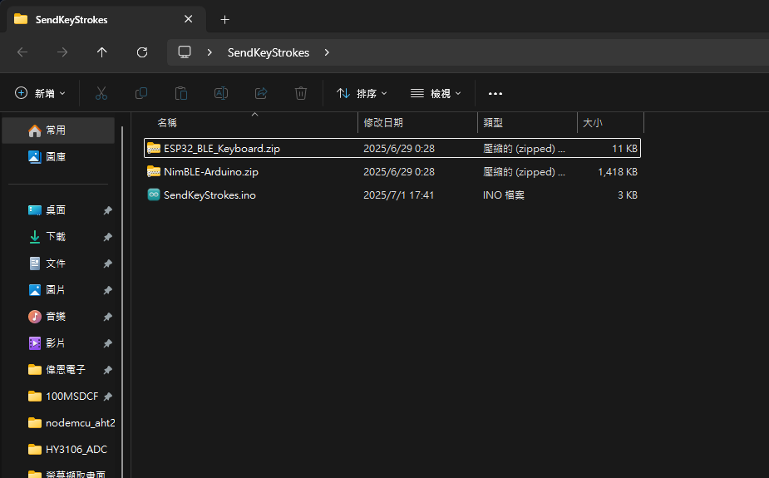Sort by 名稱 column header
This screenshot has height=478, width=769.
click(x=167, y=122)
